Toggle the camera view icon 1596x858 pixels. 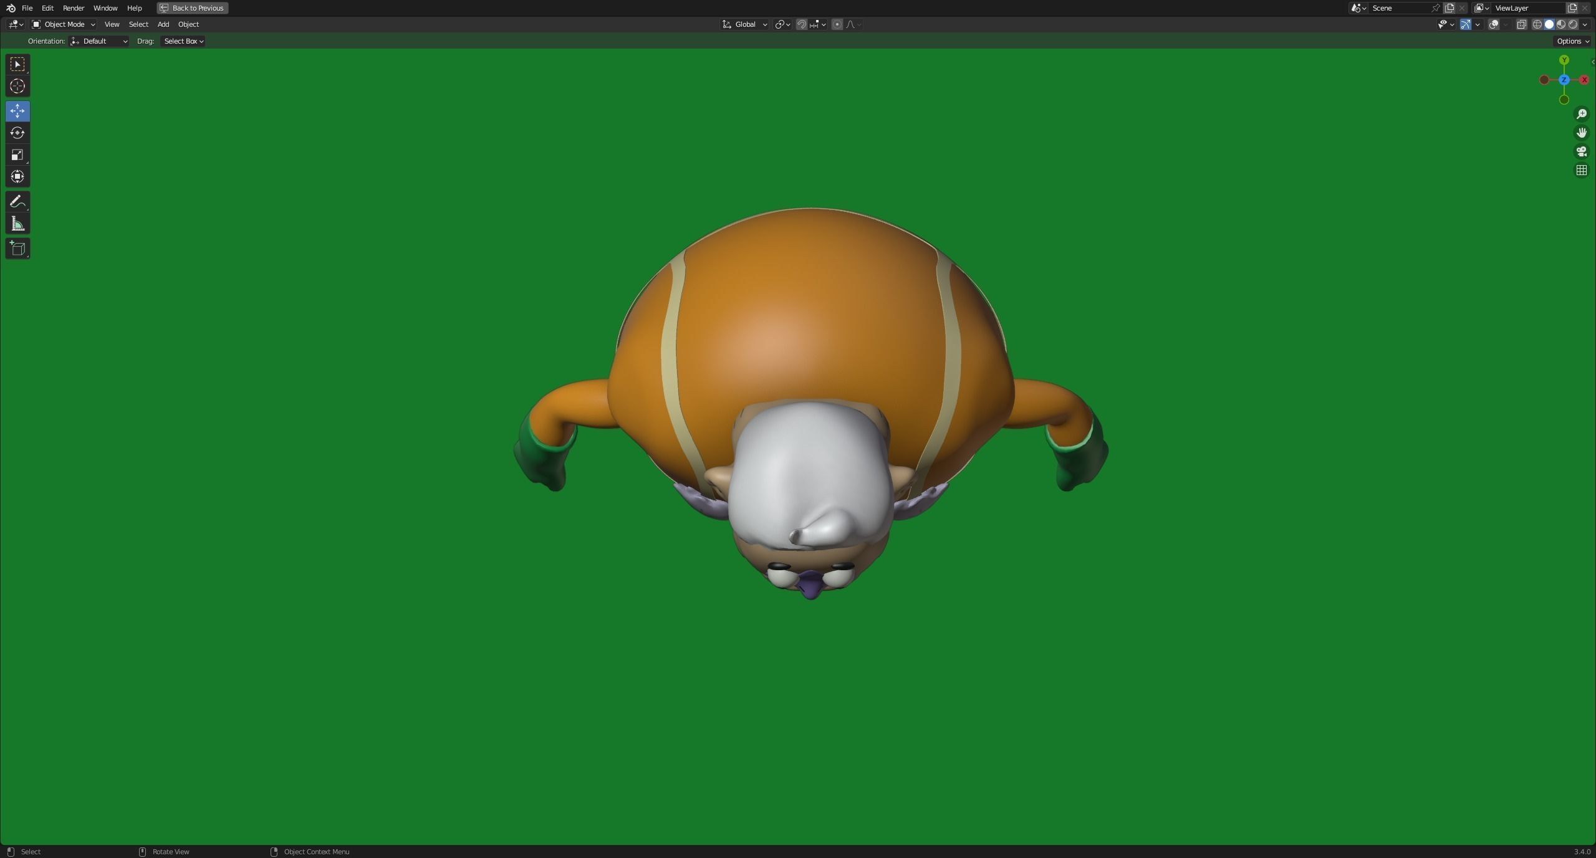pyautogui.click(x=1581, y=151)
